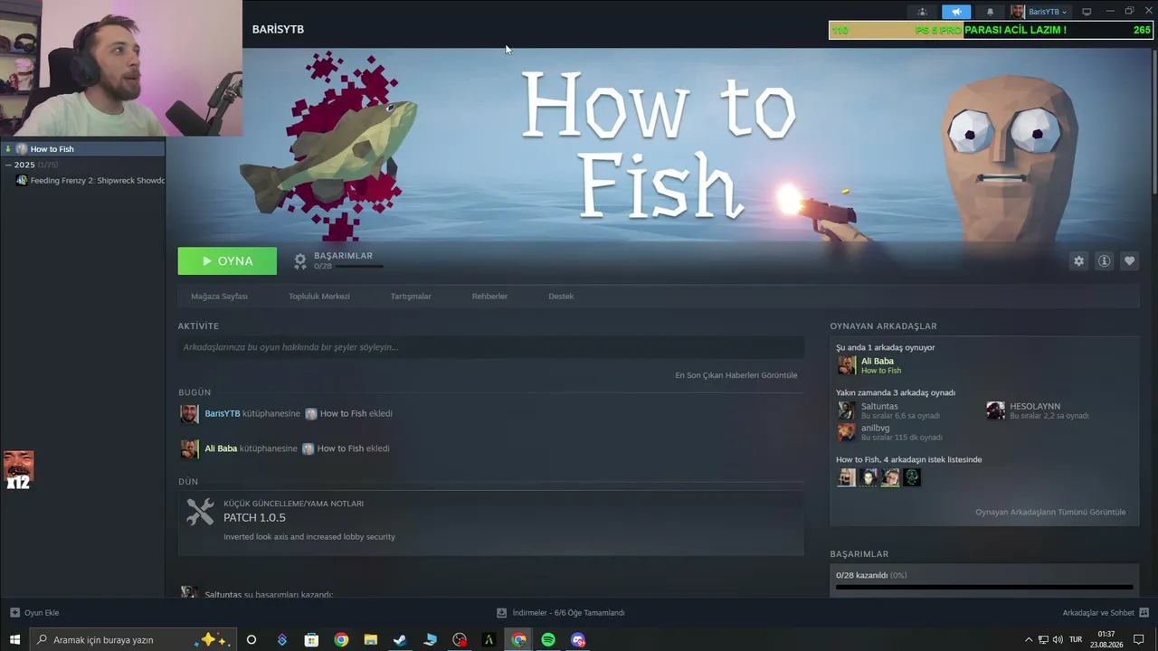Click Ali Baba's avatar in friends panel
The height and width of the screenshot is (651, 1158).
point(847,365)
